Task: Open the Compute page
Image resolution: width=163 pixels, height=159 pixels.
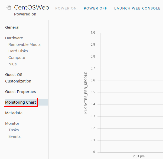Action: 17,58
